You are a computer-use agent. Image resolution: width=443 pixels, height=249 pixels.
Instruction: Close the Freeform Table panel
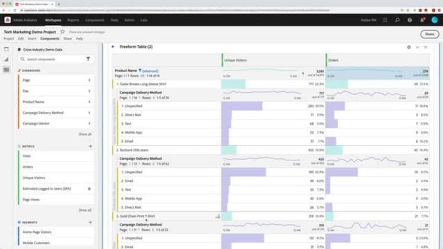[425, 47]
